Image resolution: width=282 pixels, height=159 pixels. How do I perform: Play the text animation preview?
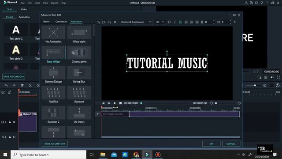pyautogui.click(x=115, y=103)
